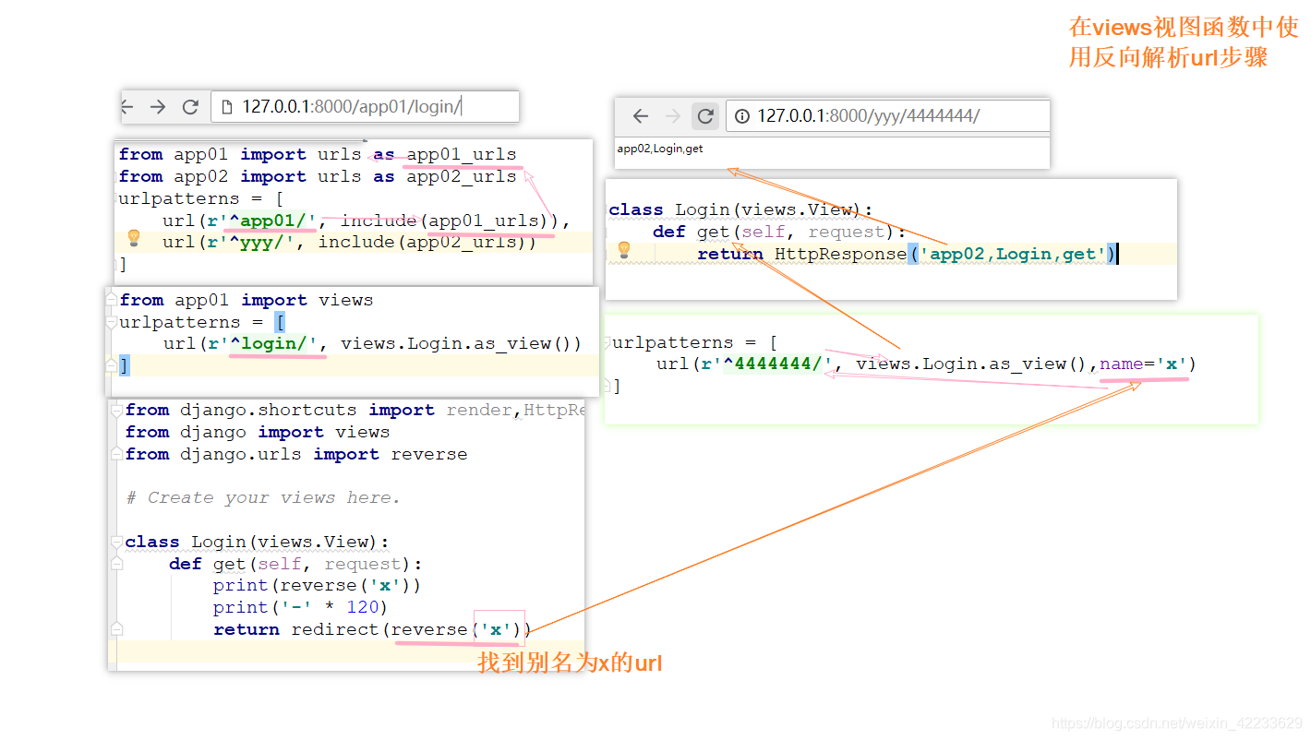Click 'HttpResponse' in the return line

pyautogui.click(x=841, y=254)
